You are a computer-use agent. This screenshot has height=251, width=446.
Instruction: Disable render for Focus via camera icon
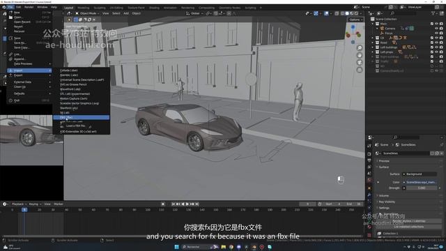(441, 33)
